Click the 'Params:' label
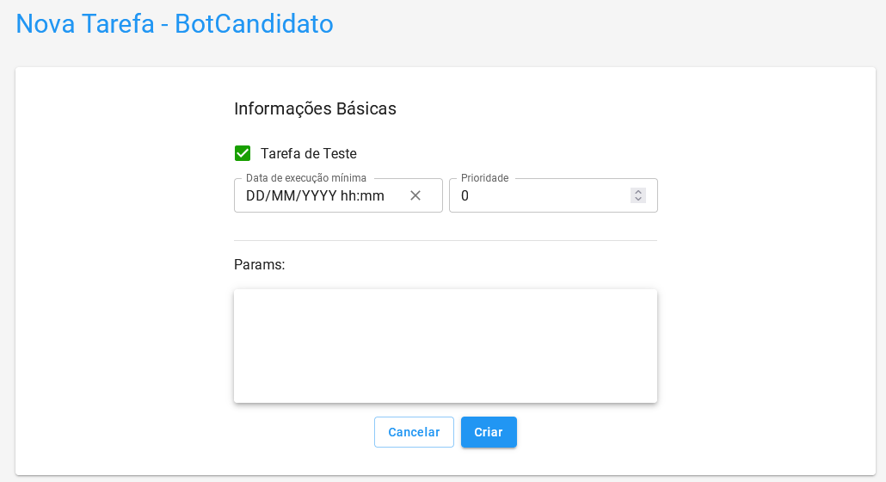Screen dimensions: 886x482 point(259,265)
